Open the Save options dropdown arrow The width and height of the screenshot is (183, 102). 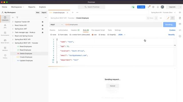[156, 18]
